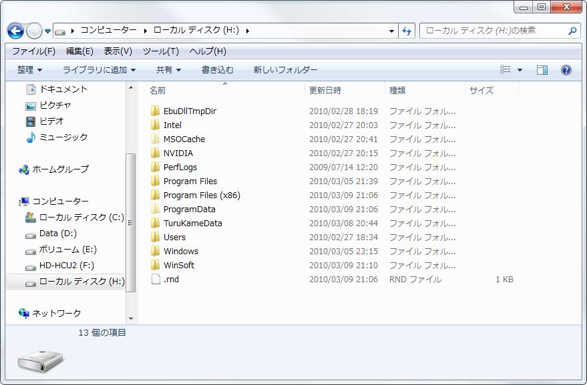Expand the ライブラリに追加 dropdown
This screenshot has height=385, width=587.
click(99, 70)
